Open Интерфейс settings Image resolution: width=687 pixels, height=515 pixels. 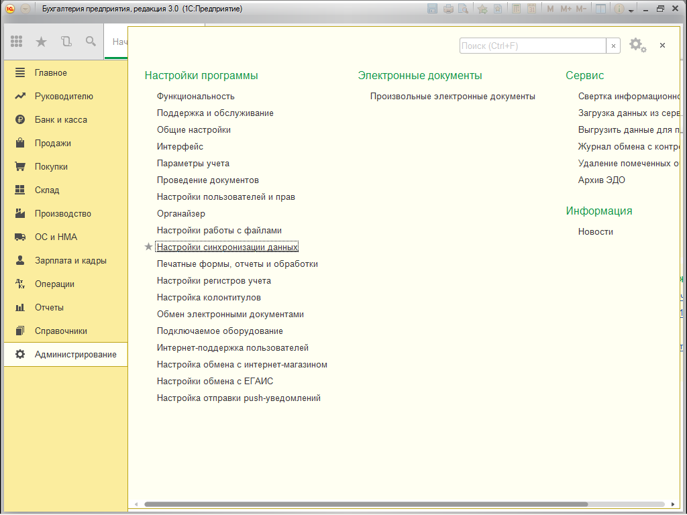point(180,146)
